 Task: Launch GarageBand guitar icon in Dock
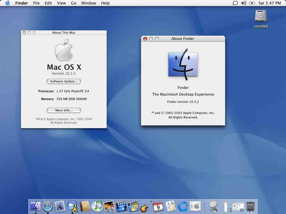pos(146,206)
